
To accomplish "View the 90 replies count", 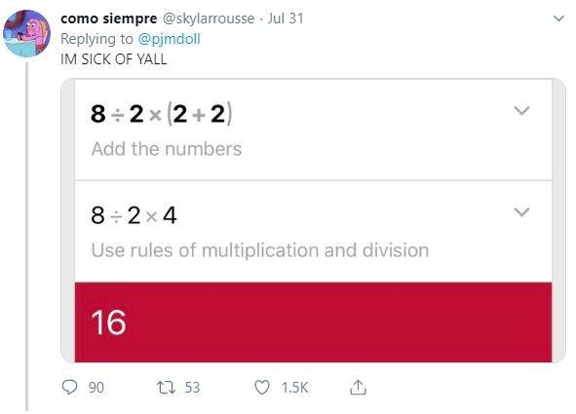I will point(96,388).
